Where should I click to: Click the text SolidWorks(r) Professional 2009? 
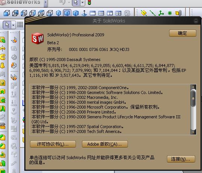pyautogui.click(x=76, y=35)
